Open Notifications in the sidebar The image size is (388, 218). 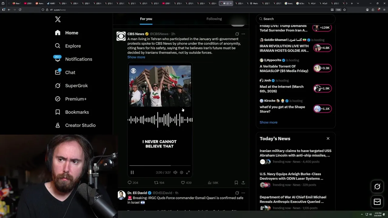(73, 59)
